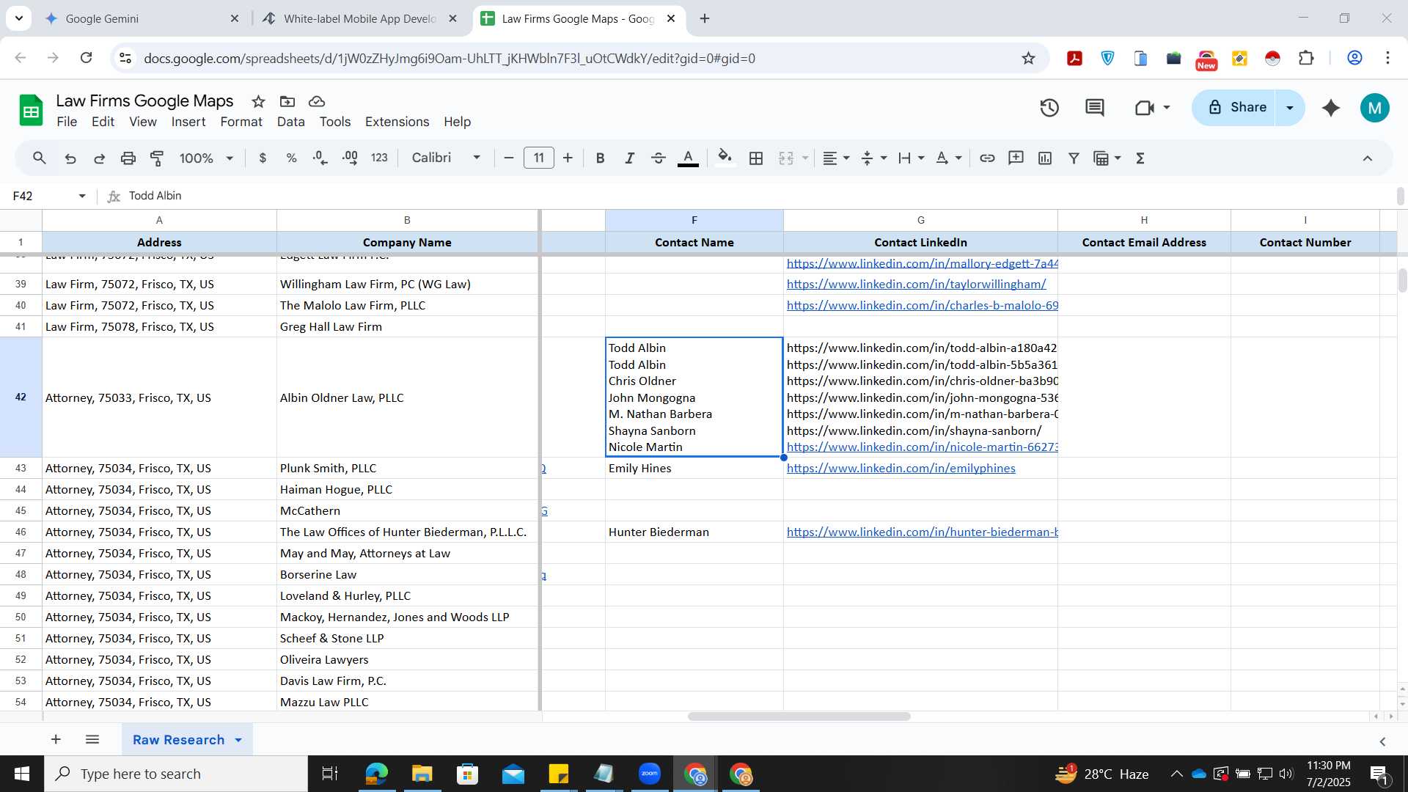Viewport: 1408px width, 792px height.
Task: Click the Move to folder icon
Action: pos(287,101)
